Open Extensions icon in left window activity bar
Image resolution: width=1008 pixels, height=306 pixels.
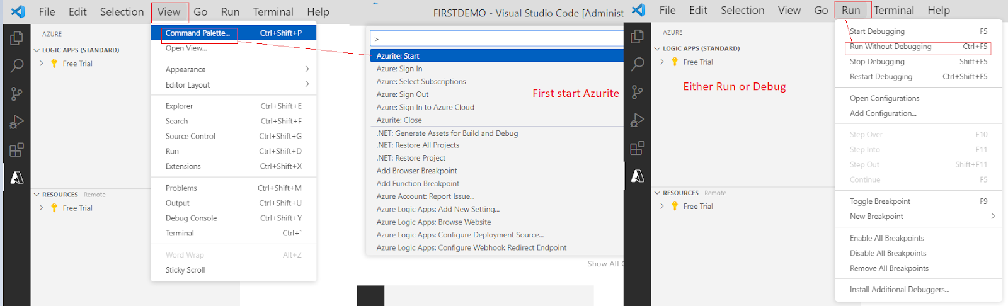(x=16, y=150)
